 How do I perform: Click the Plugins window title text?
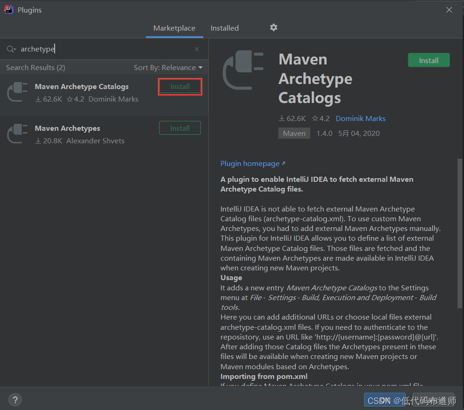(30, 10)
